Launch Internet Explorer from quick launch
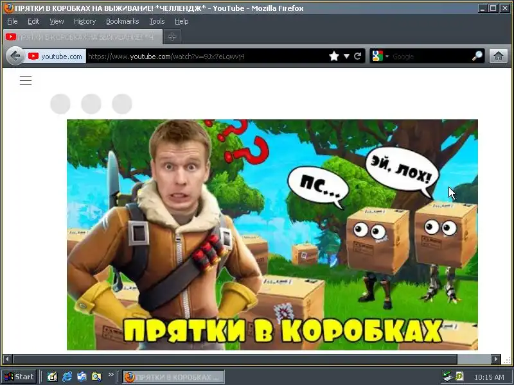Screen dimensions: 514x385 [67, 377]
